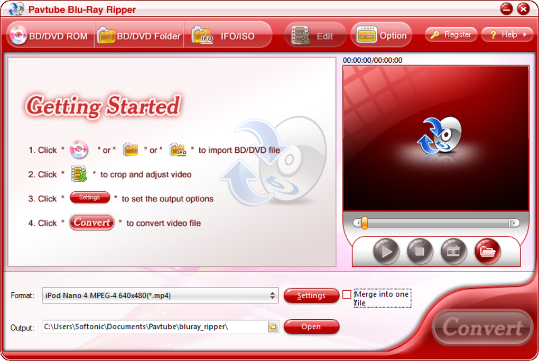The width and height of the screenshot is (539, 361).
Task: Start conversion with big Convert button
Action: pyautogui.click(x=482, y=327)
